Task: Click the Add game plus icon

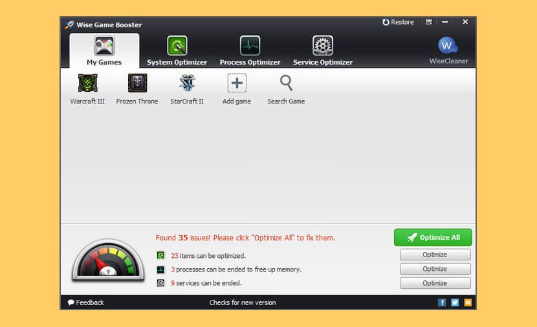Action: 237,83
